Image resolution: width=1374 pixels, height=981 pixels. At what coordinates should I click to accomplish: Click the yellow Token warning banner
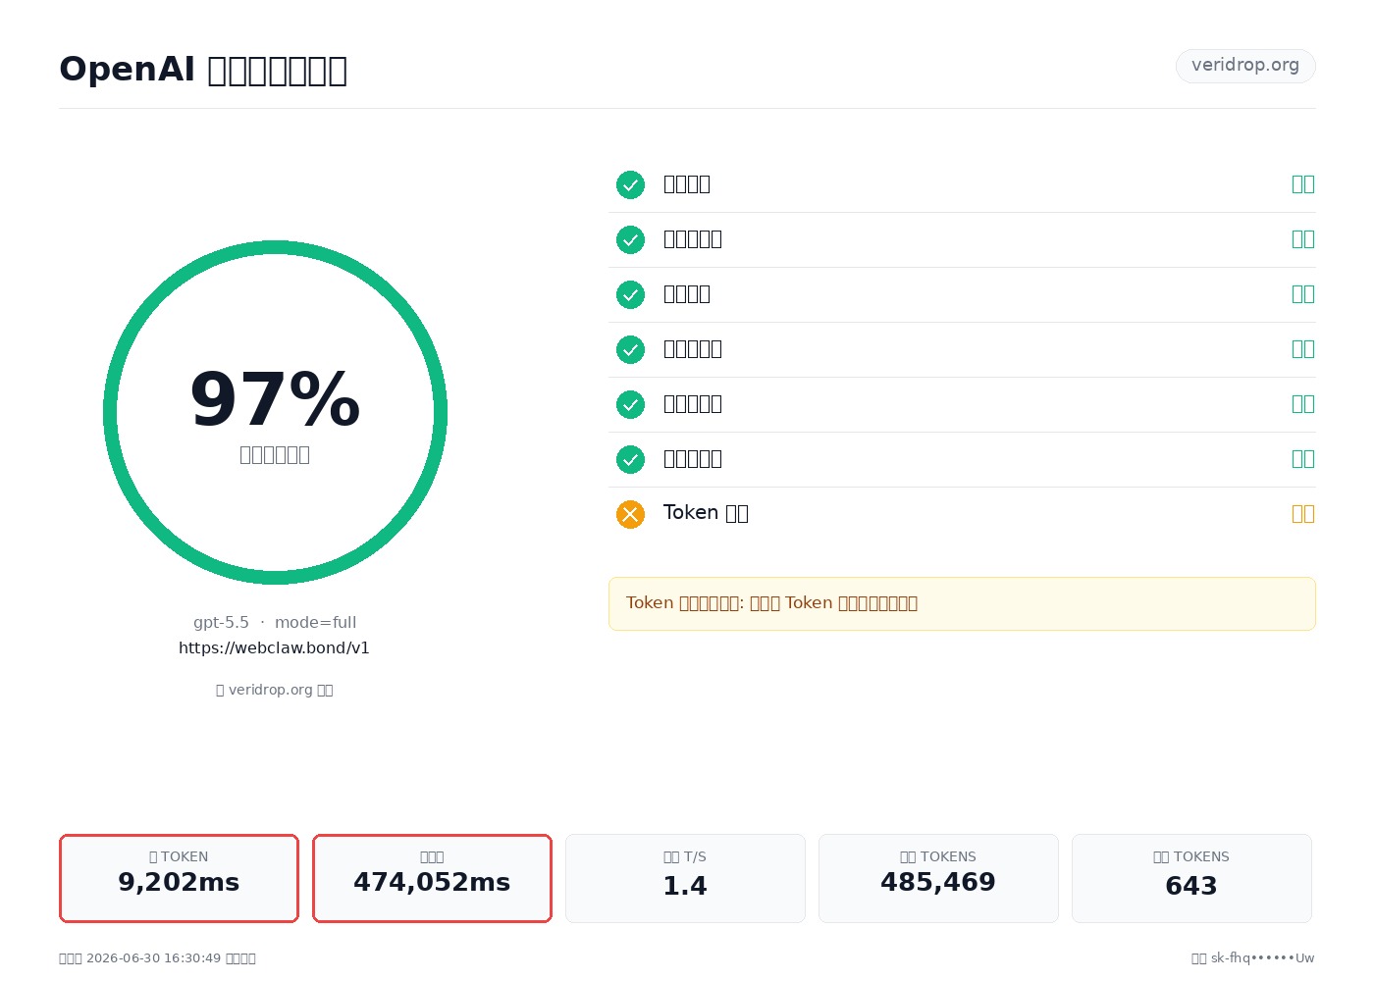click(x=962, y=603)
